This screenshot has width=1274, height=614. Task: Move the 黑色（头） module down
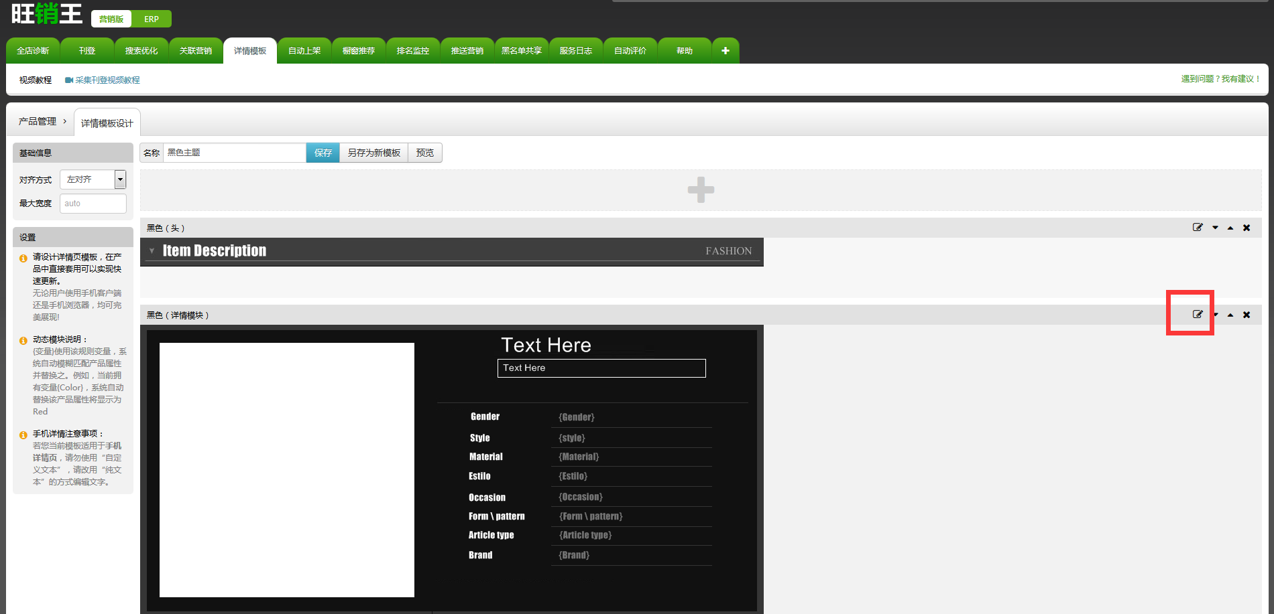[1215, 228]
